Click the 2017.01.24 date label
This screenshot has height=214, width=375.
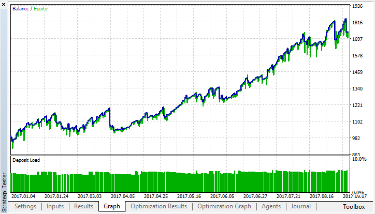pos(56,196)
